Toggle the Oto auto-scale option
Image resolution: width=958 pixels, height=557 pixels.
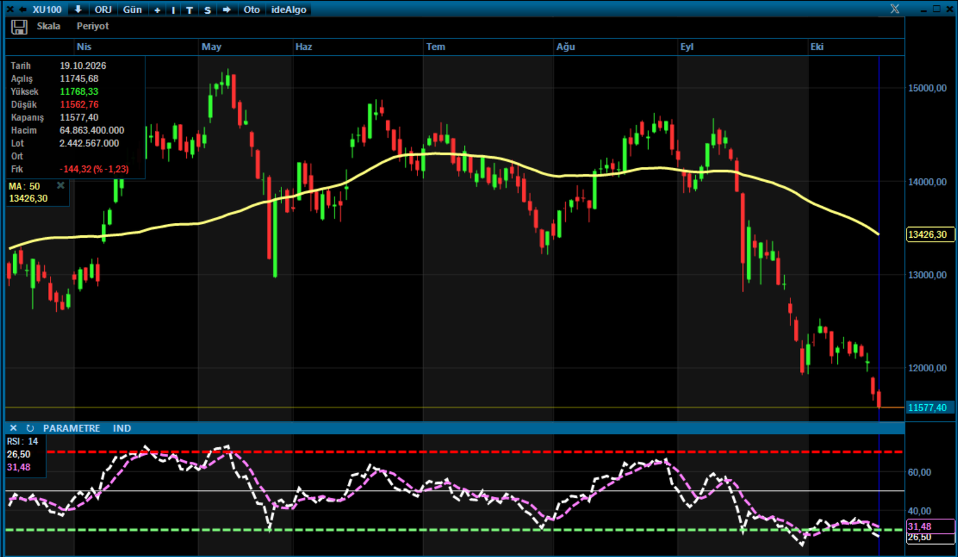[x=251, y=10]
